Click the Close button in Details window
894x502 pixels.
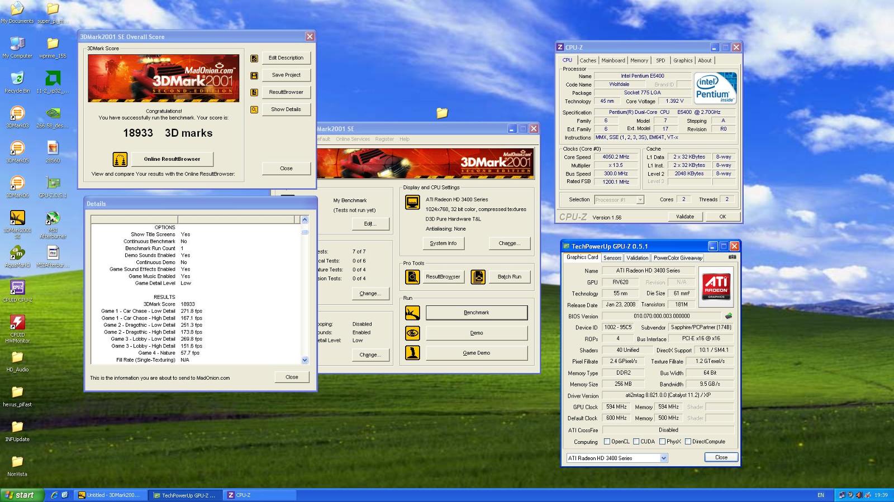(292, 377)
